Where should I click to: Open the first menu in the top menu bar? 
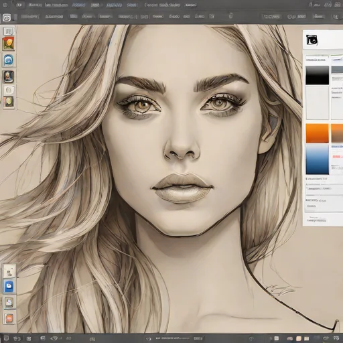35,5
